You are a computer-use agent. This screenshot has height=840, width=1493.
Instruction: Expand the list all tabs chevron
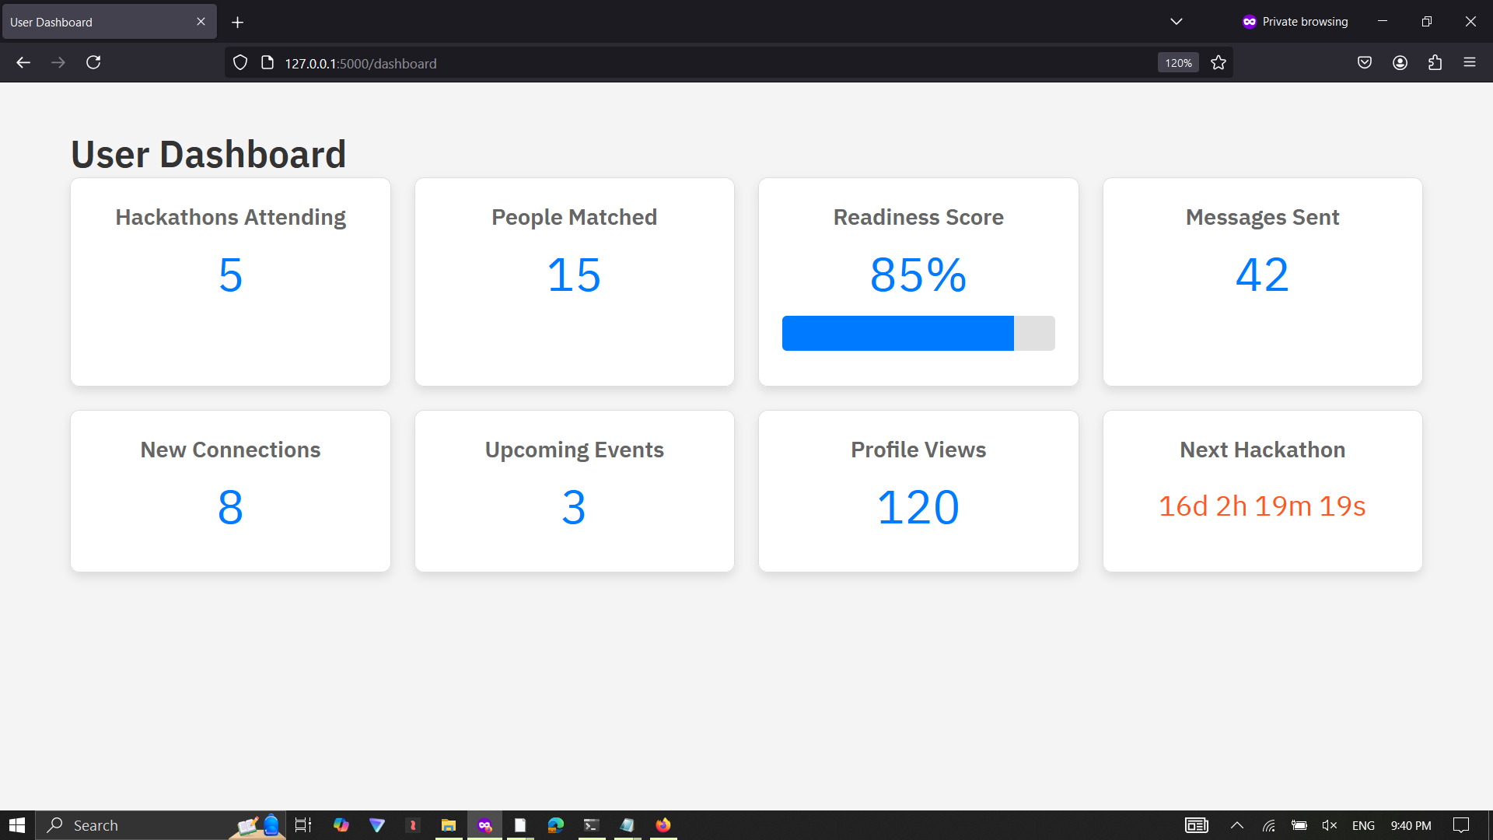click(x=1176, y=22)
